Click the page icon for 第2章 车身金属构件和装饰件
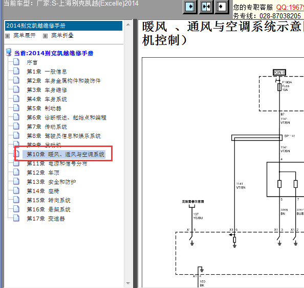Image resolution: width=304 pixels, height=288 pixels. (x=16, y=80)
